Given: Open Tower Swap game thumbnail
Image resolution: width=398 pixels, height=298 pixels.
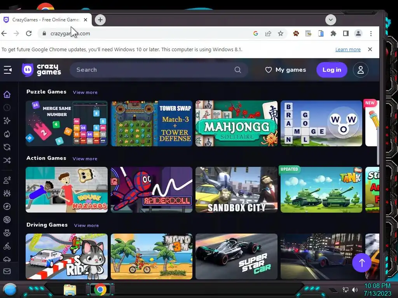Looking at the screenshot, I should coord(152,123).
